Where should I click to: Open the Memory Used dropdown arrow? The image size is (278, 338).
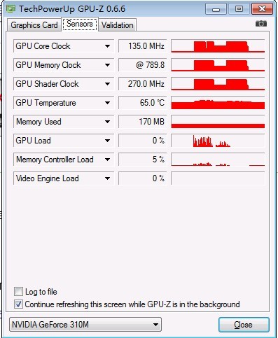pos(107,122)
